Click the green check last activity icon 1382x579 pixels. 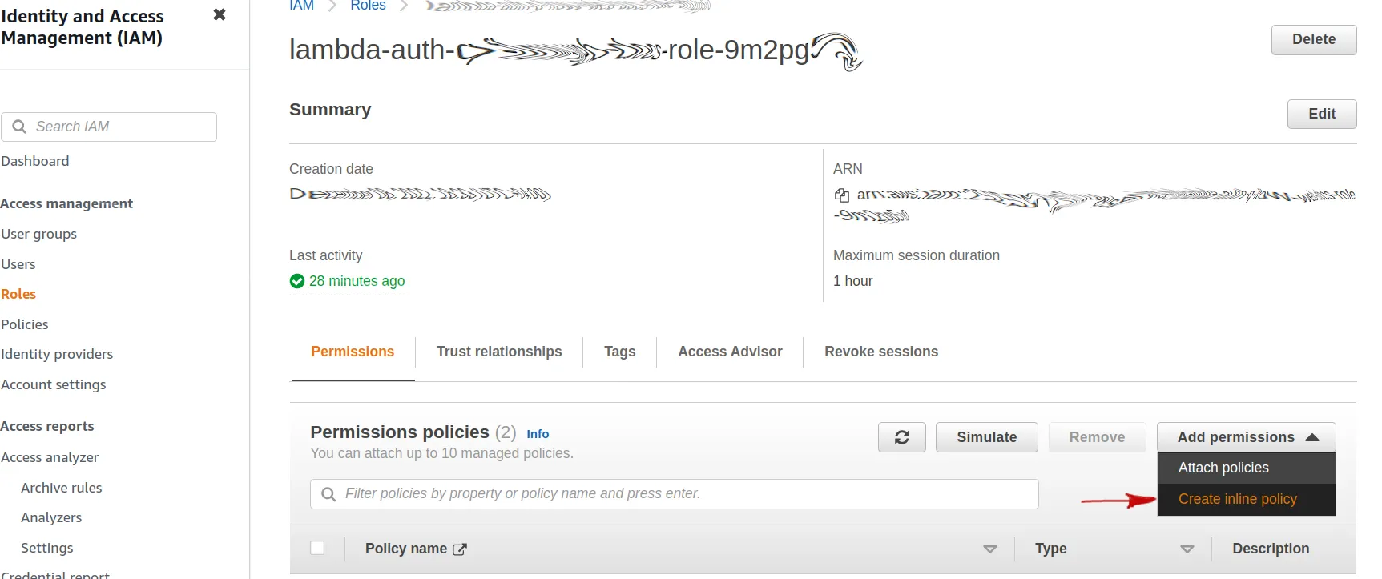click(x=297, y=281)
